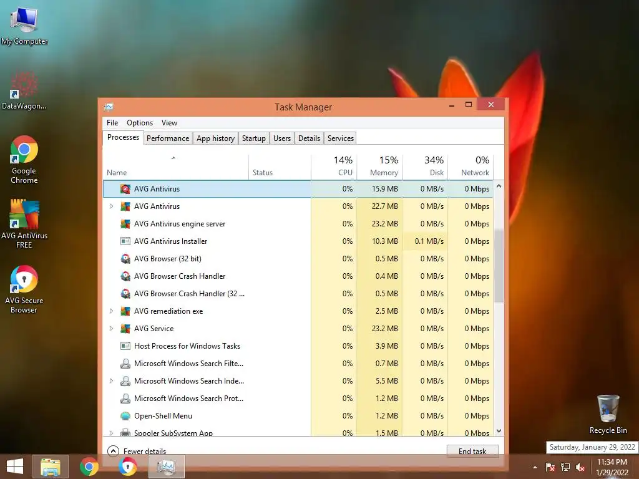The width and height of the screenshot is (639, 479).
Task: Click icon of selected AVG Antivirus process
Action: 125,189
